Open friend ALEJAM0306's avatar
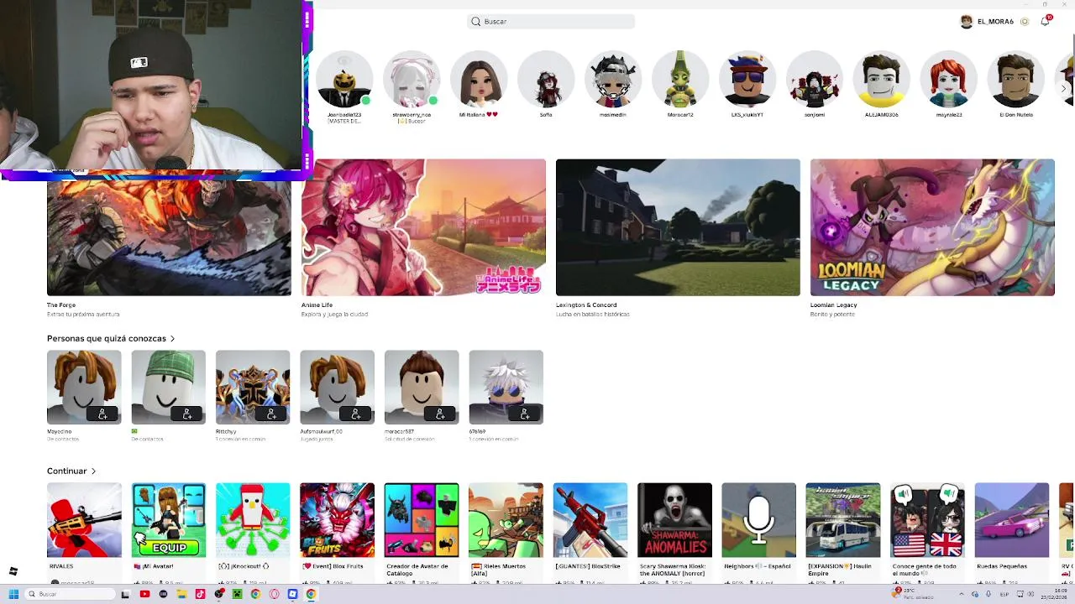Viewport: 1075px width, 604px height. (x=882, y=80)
